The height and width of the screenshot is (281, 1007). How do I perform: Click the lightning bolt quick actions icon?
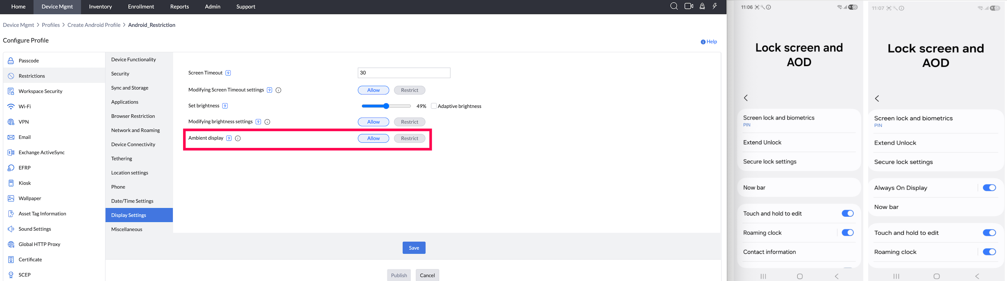(x=715, y=6)
